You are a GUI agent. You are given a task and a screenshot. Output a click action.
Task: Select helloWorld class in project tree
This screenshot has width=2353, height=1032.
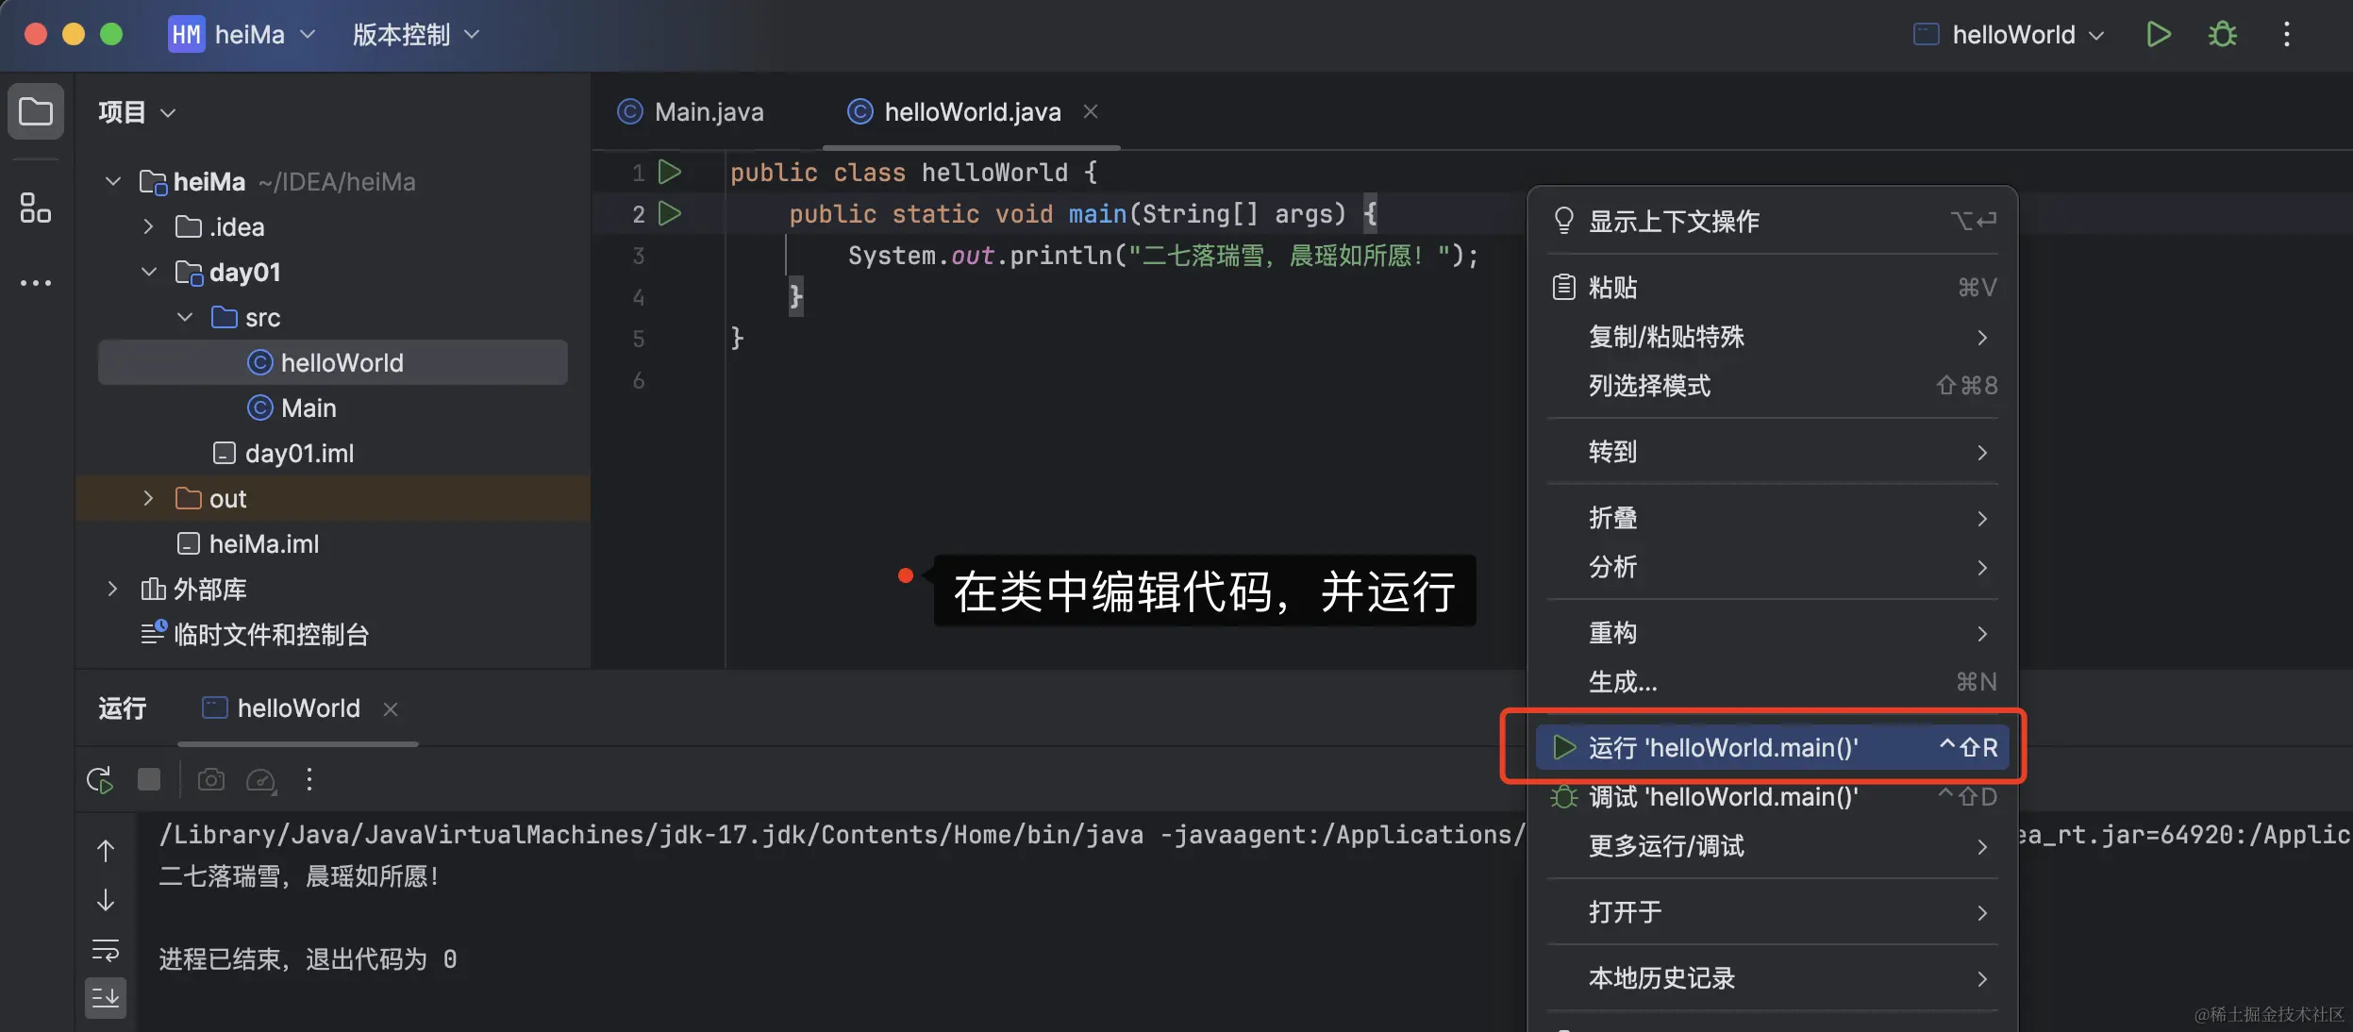333,362
